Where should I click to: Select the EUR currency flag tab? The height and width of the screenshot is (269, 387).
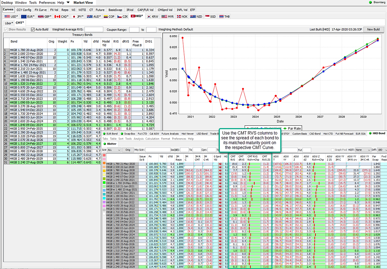(x=27, y=17)
